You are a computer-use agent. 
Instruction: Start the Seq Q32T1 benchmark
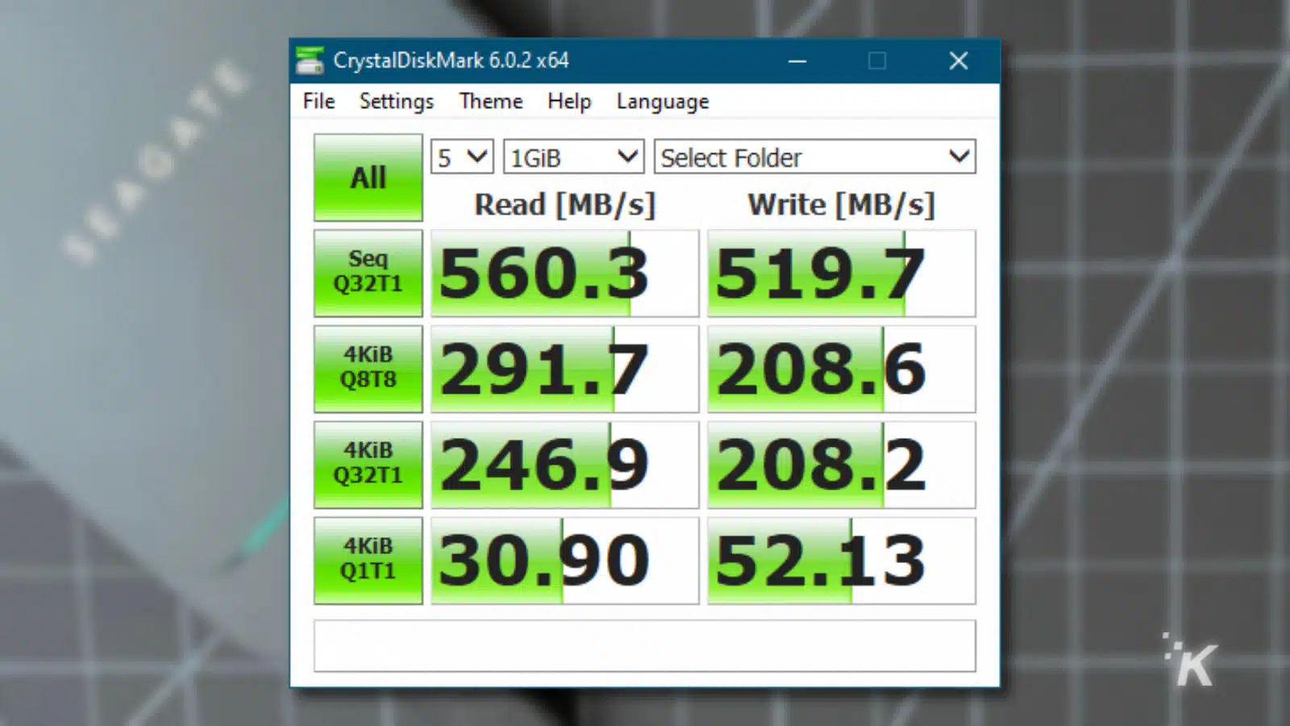(368, 273)
